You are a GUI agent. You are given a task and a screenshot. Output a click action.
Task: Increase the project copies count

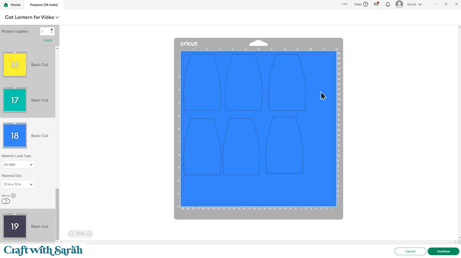pos(52,30)
